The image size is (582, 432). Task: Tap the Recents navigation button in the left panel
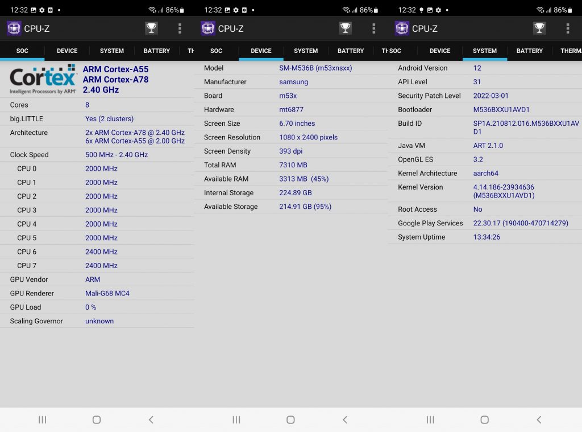click(42, 419)
